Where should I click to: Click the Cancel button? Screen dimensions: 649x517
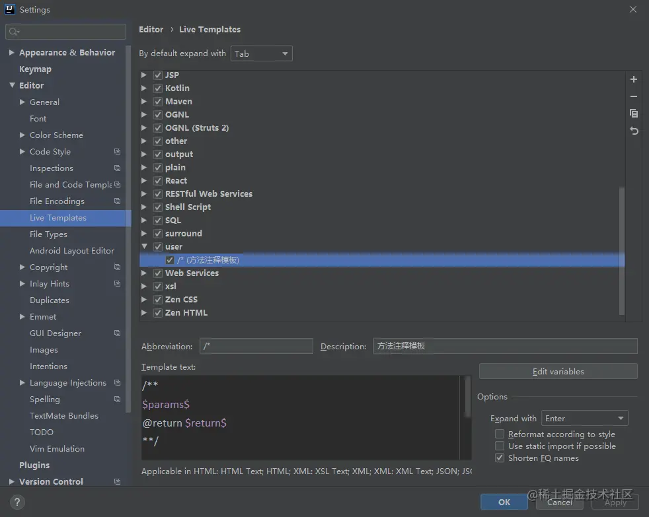click(560, 502)
